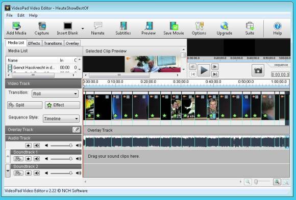The height and width of the screenshot is (200, 296).
Task: Mute Soundtrack 2
Action: pyautogui.click(x=37, y=173)
